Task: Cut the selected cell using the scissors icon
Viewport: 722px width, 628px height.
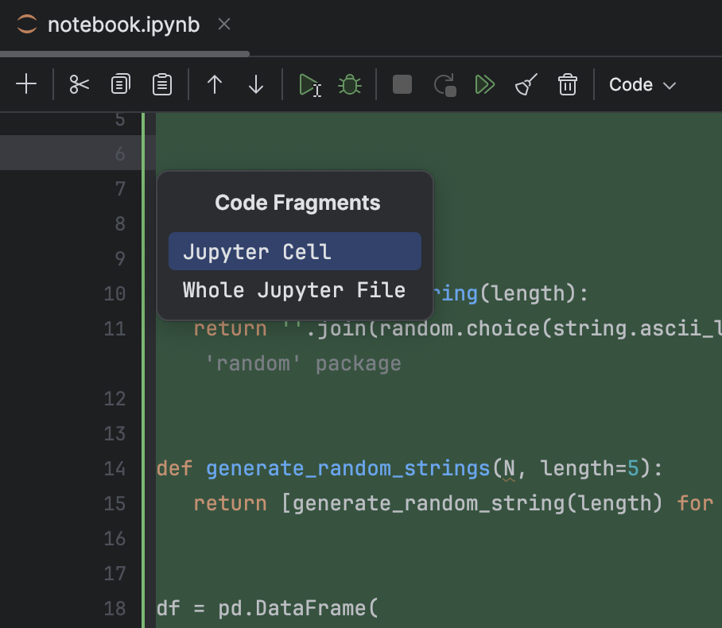Action: [78, 84]
